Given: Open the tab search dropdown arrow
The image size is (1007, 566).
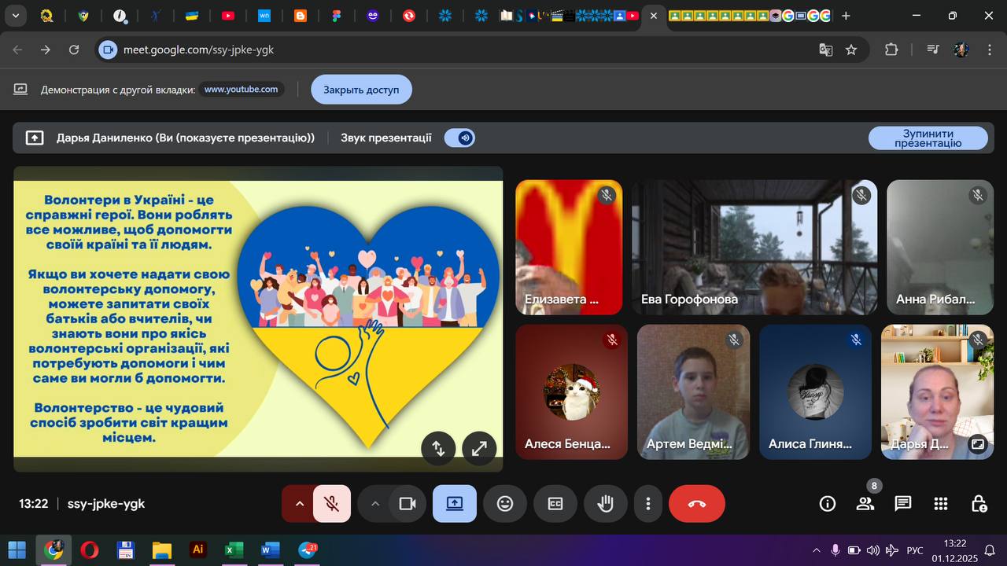Looking at the screenshot, I should click(x=15, y=16).
